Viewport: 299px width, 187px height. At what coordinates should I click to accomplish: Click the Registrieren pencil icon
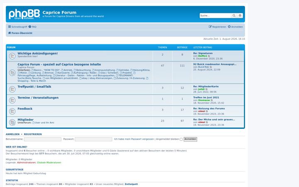point(210,27)
